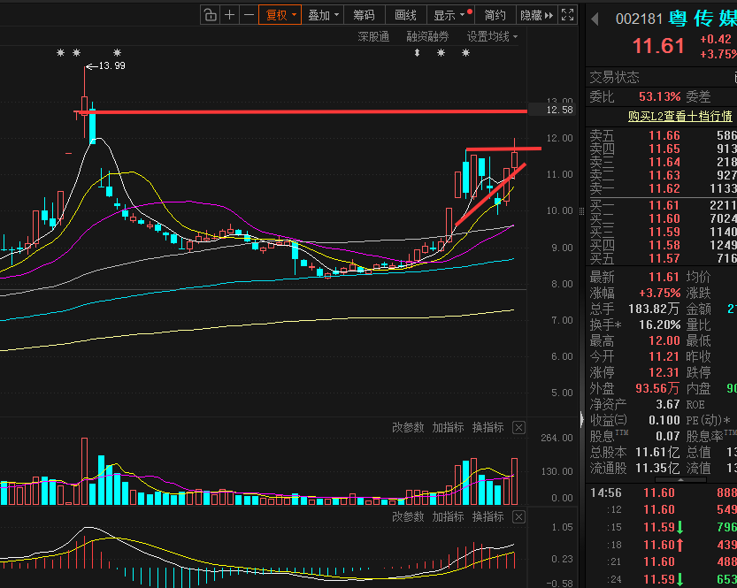The image size is (737, 588).
Task: Go to previous stock with the left arrow
Action: (x=595, y=19)
